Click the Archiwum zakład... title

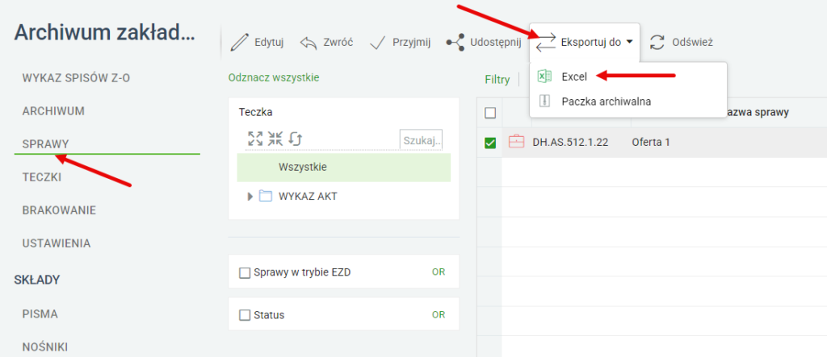(104, 33)
